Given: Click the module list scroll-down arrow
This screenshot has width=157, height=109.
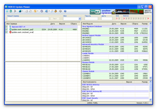Looking at the screenshot, I should 150,78.
